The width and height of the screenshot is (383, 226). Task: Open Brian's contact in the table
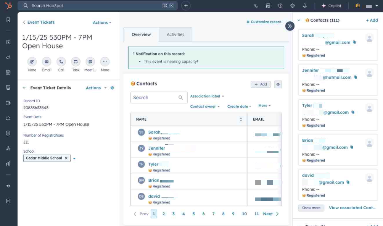(x=154, y=180)
